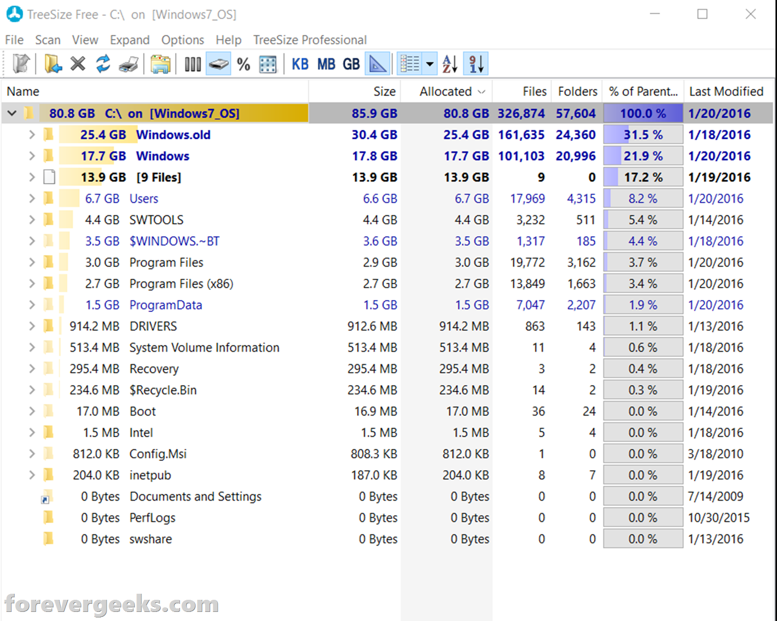Sort by % of Parent column header
The width and height of the screenshot is (777, 621).
(x=643, y=91)
